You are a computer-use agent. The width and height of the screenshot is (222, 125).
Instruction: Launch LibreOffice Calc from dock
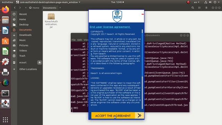click(x=6, y=51)
